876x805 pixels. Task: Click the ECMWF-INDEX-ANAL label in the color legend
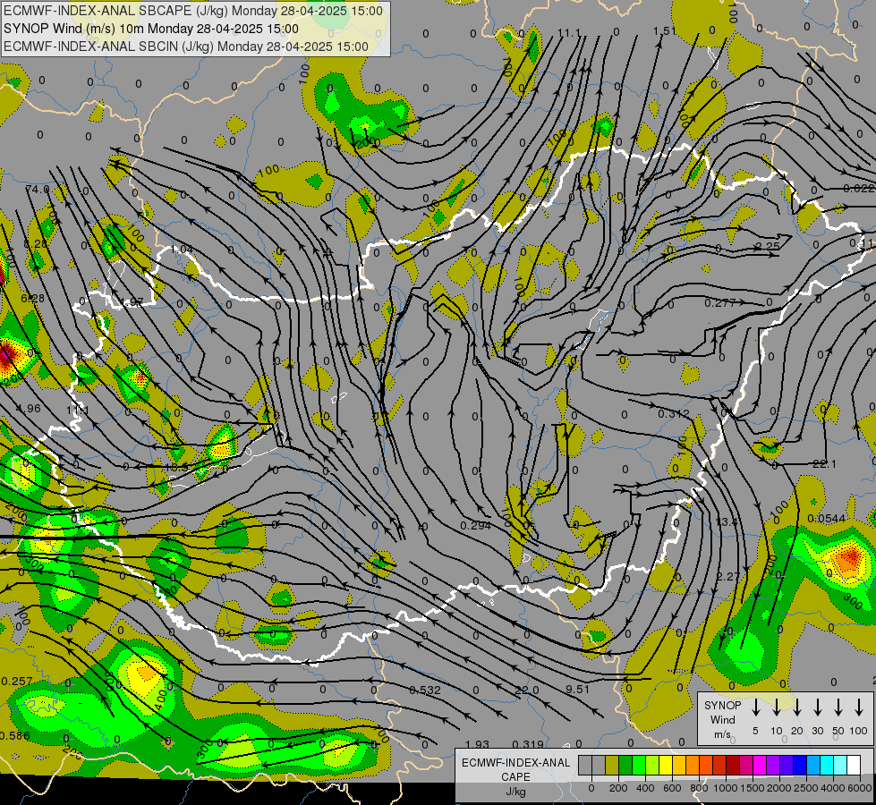click(x=515, y=763)
